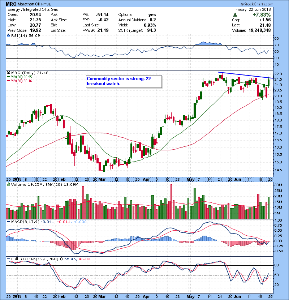289x300 pixels.
Task: Click the date 'Friday 22-Jun-2018'
Action: 253,9
